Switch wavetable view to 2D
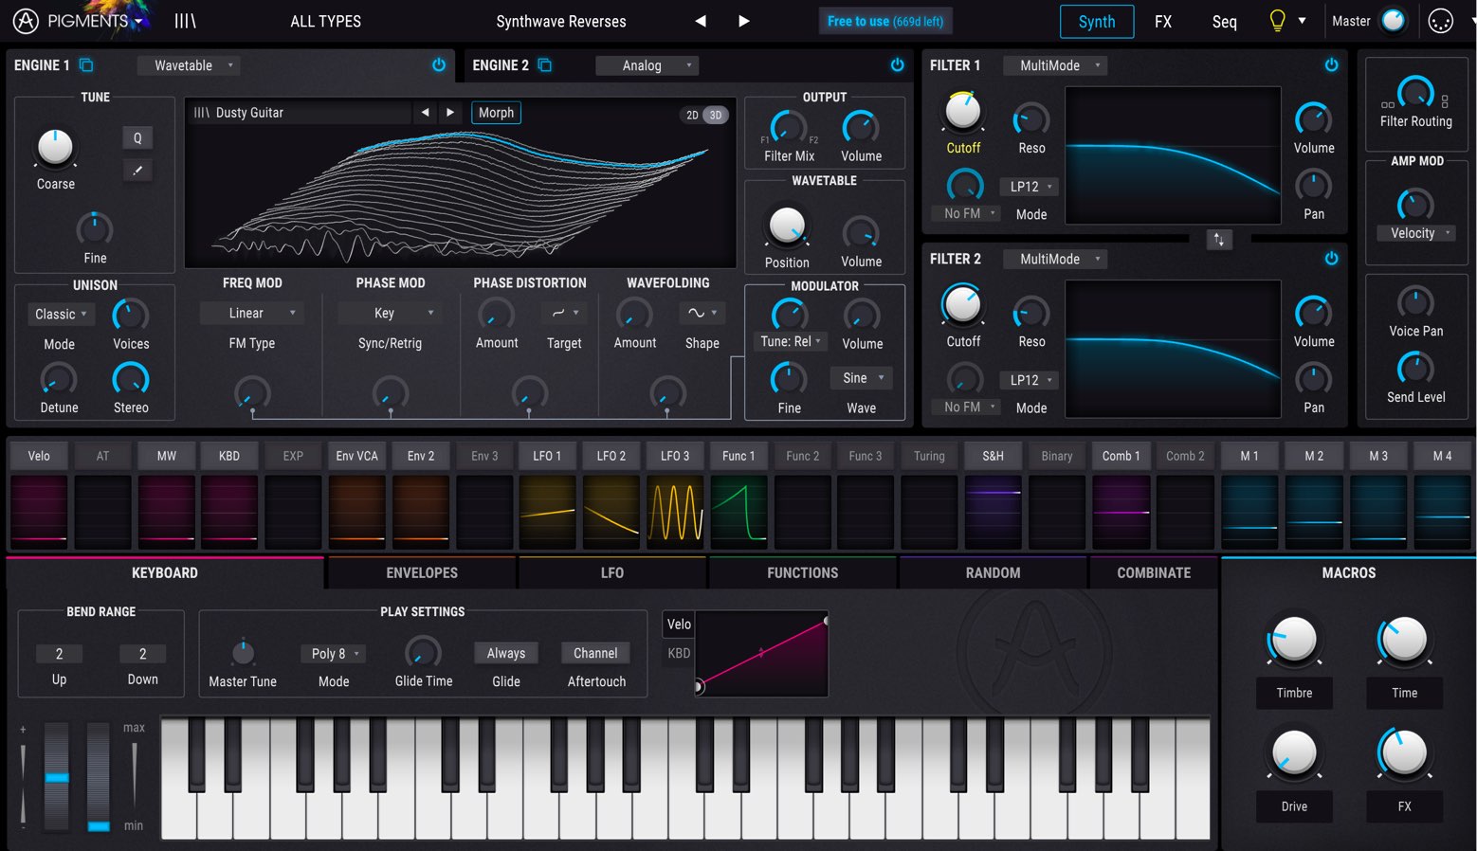Image resolution: width=1477 pixels, height=851 pixels. click(693, 115)
